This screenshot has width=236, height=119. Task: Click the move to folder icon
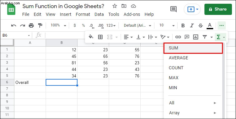pyautogui.click(x=124, y=6)
